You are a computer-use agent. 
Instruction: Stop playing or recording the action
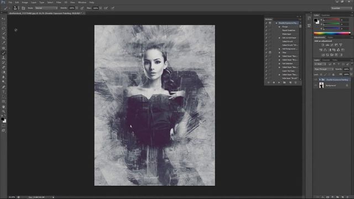click(x=268, y=82)
